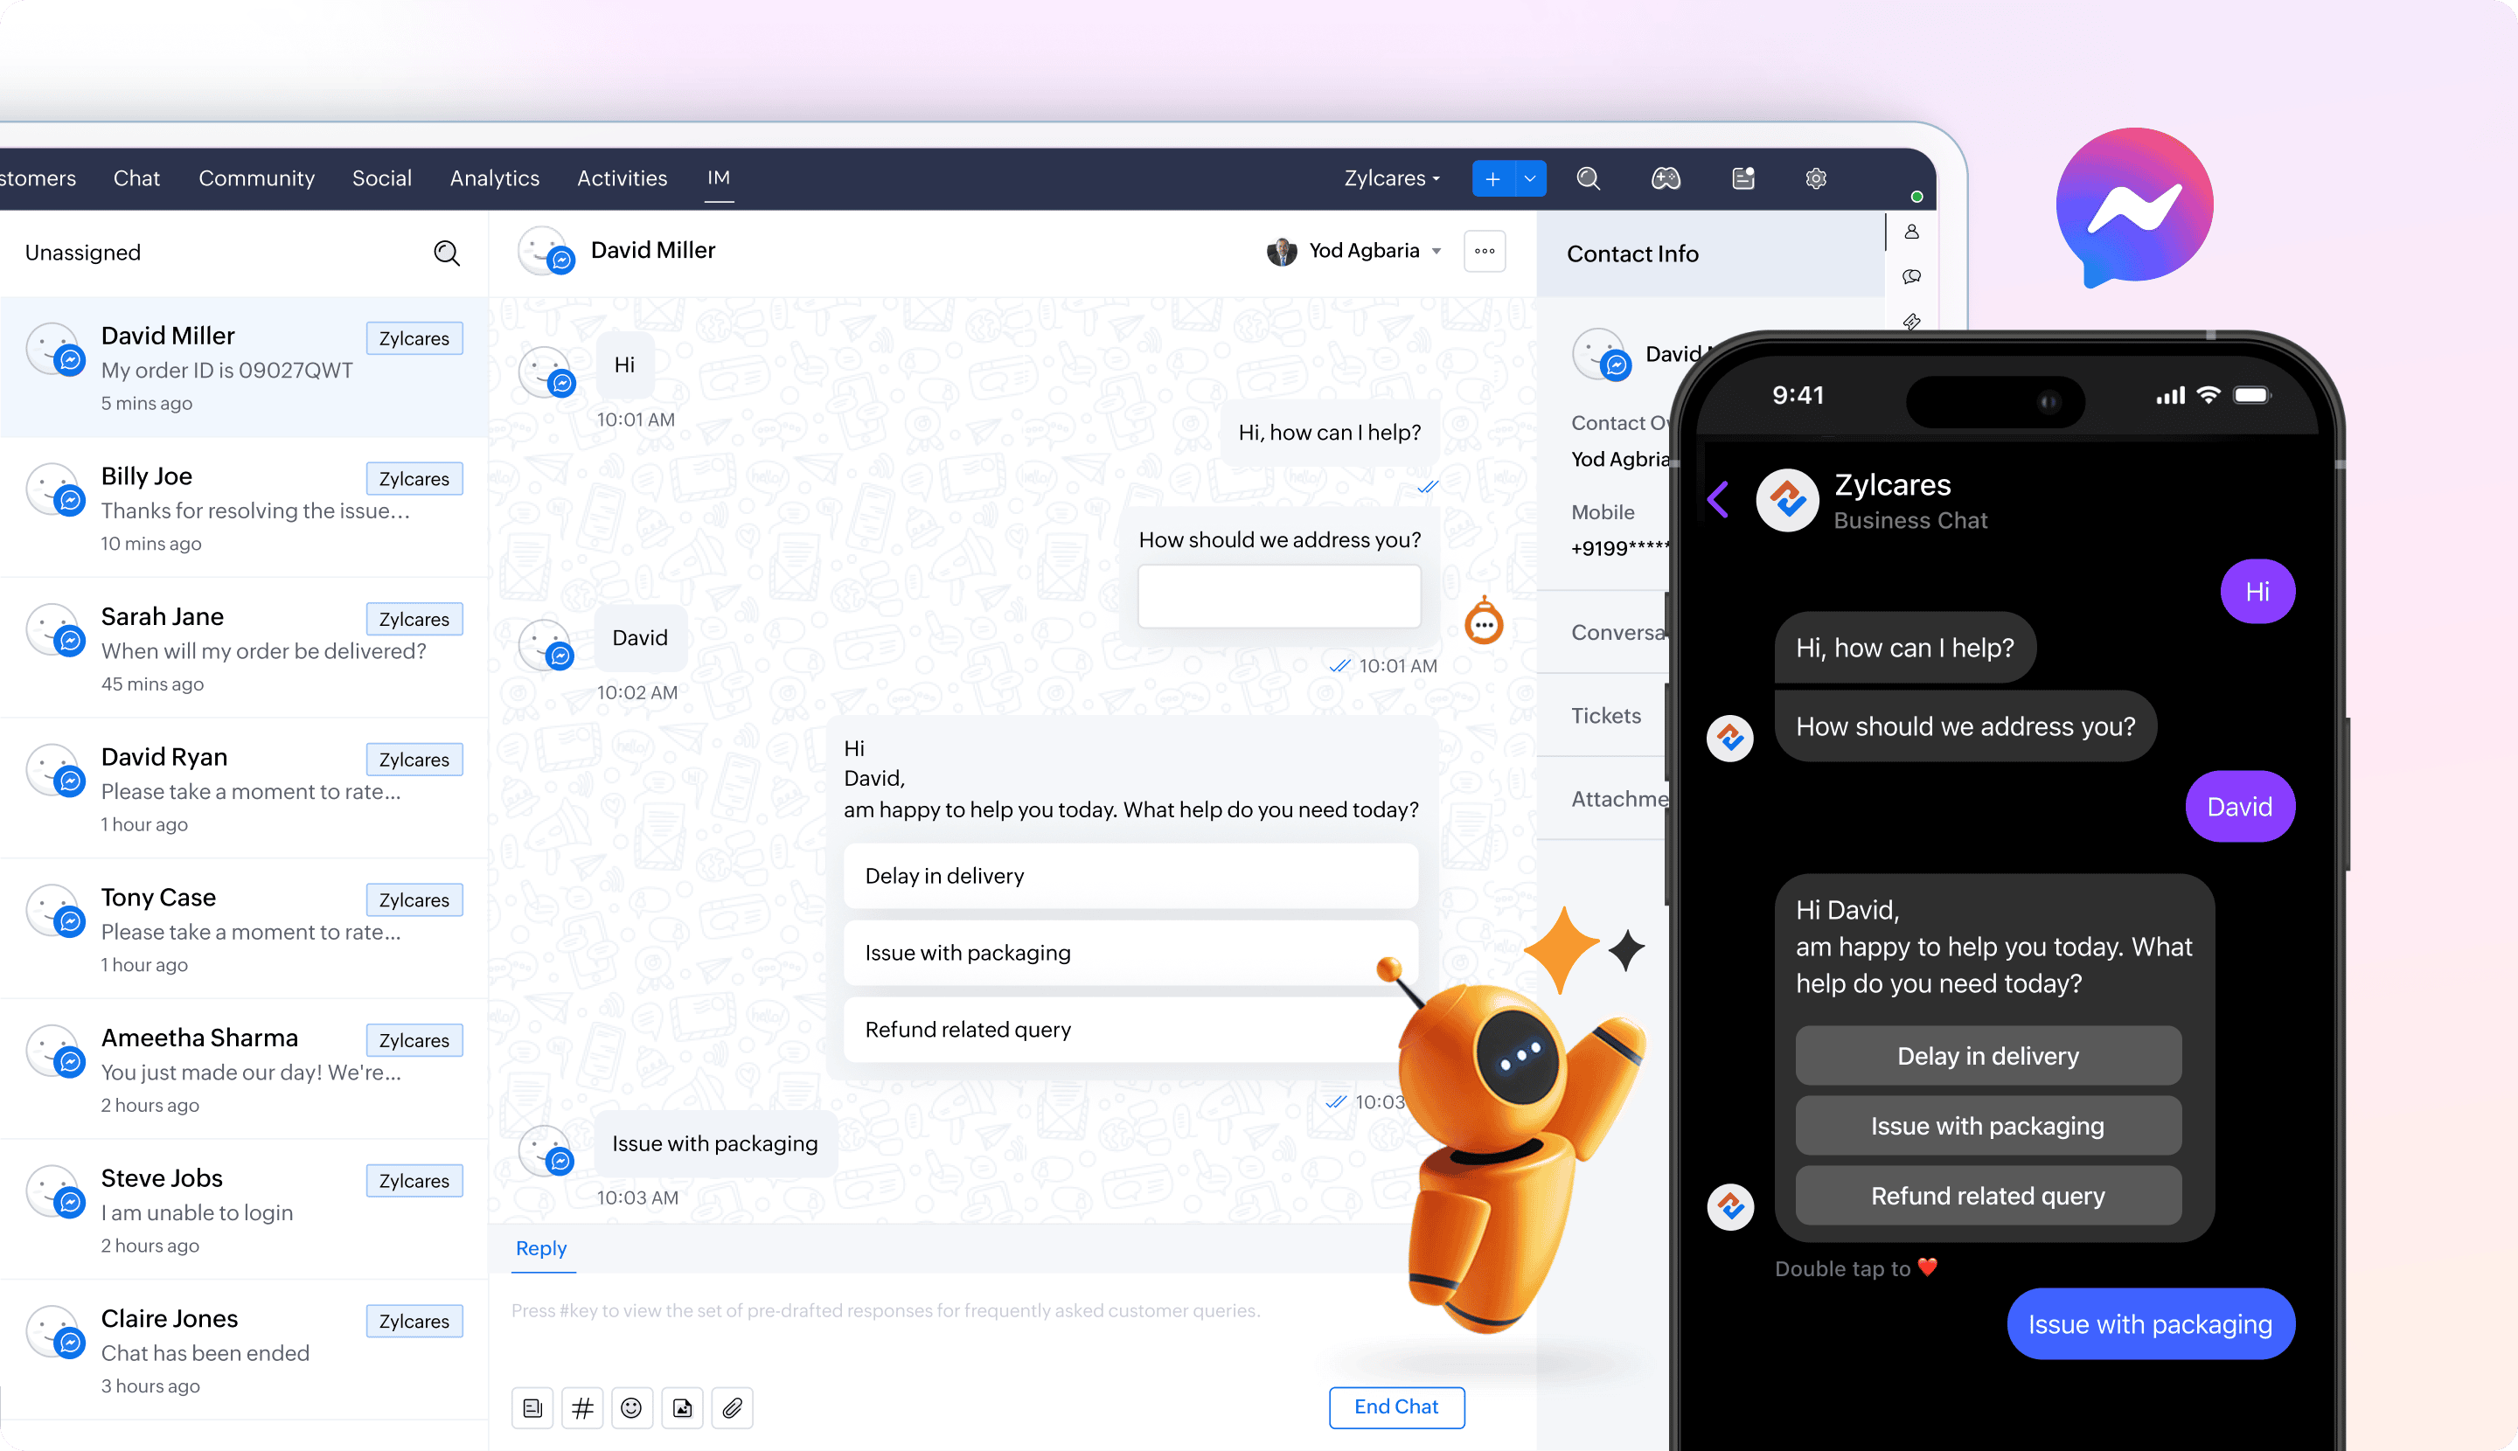Click the End Chat button
Image resolution: width=2518 pixels, height=1451 pixels.
[1395, 1406]
